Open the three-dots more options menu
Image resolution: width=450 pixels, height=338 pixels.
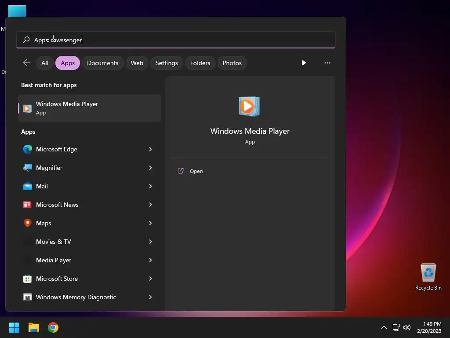[327, 62]
